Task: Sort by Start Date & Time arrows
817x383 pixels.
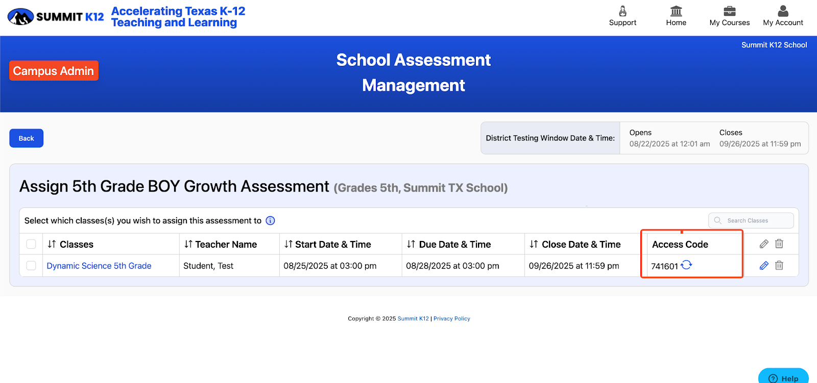Action: 289,244
